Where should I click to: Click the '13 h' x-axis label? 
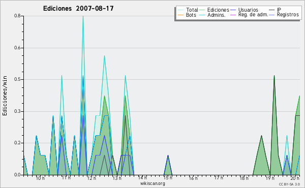point(117,178)
